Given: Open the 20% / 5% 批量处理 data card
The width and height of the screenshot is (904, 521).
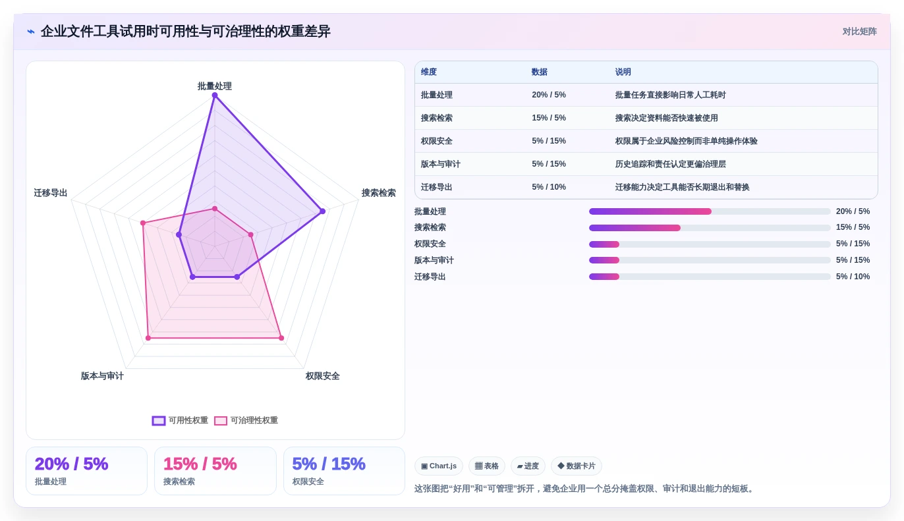Looking at the screenshot, I should click(86, 471).
